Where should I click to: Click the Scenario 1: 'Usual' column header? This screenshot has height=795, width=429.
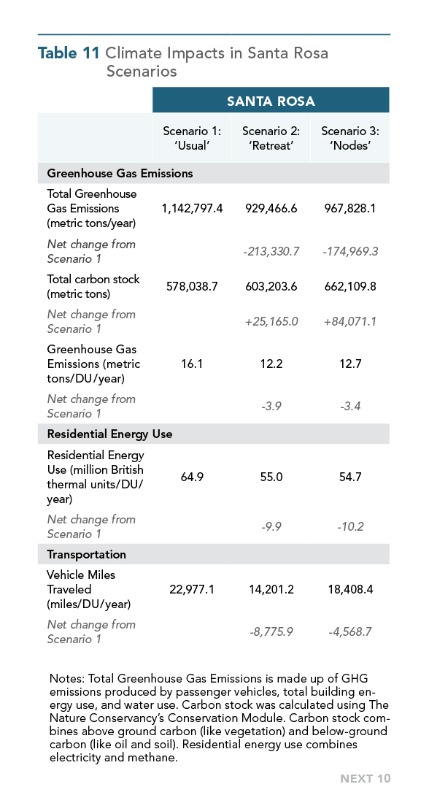pos(192,139)
